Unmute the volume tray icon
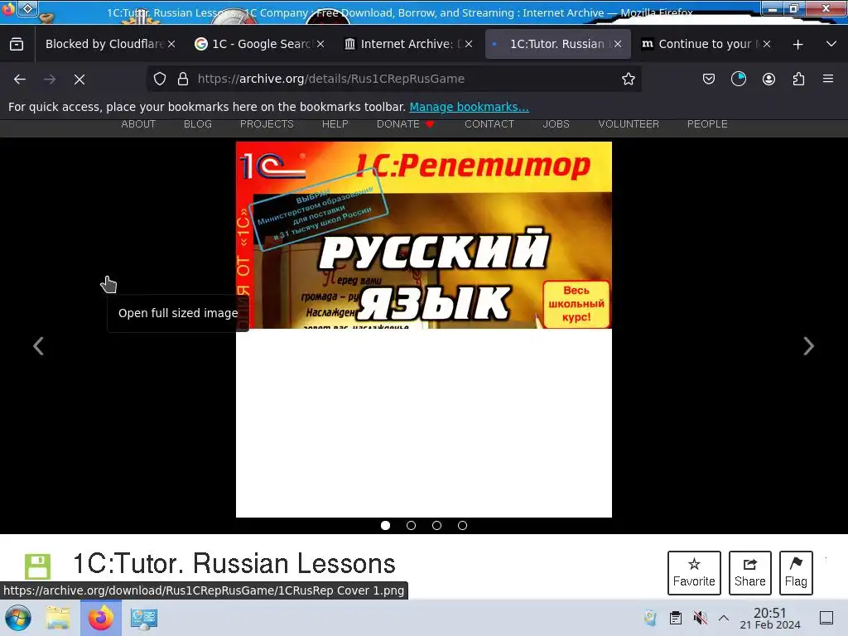Image resolution: width=848 pixels, height=636 pixels. pos(701,618)
